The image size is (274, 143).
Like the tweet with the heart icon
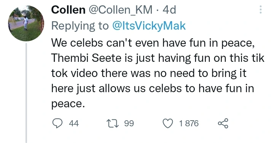168,123
